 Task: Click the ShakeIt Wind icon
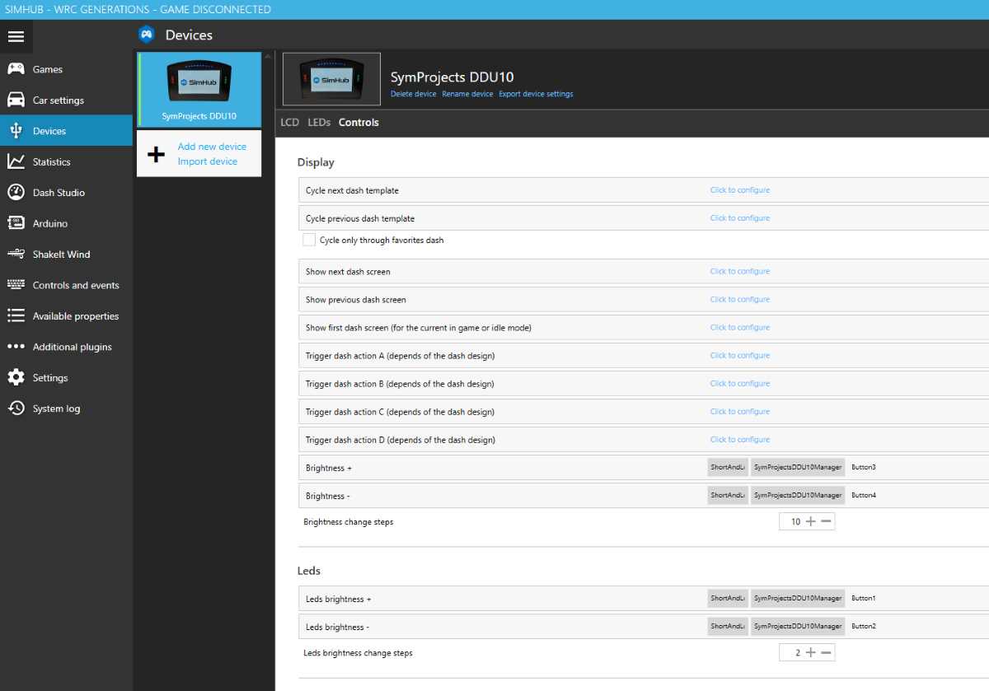click(16, 254)
